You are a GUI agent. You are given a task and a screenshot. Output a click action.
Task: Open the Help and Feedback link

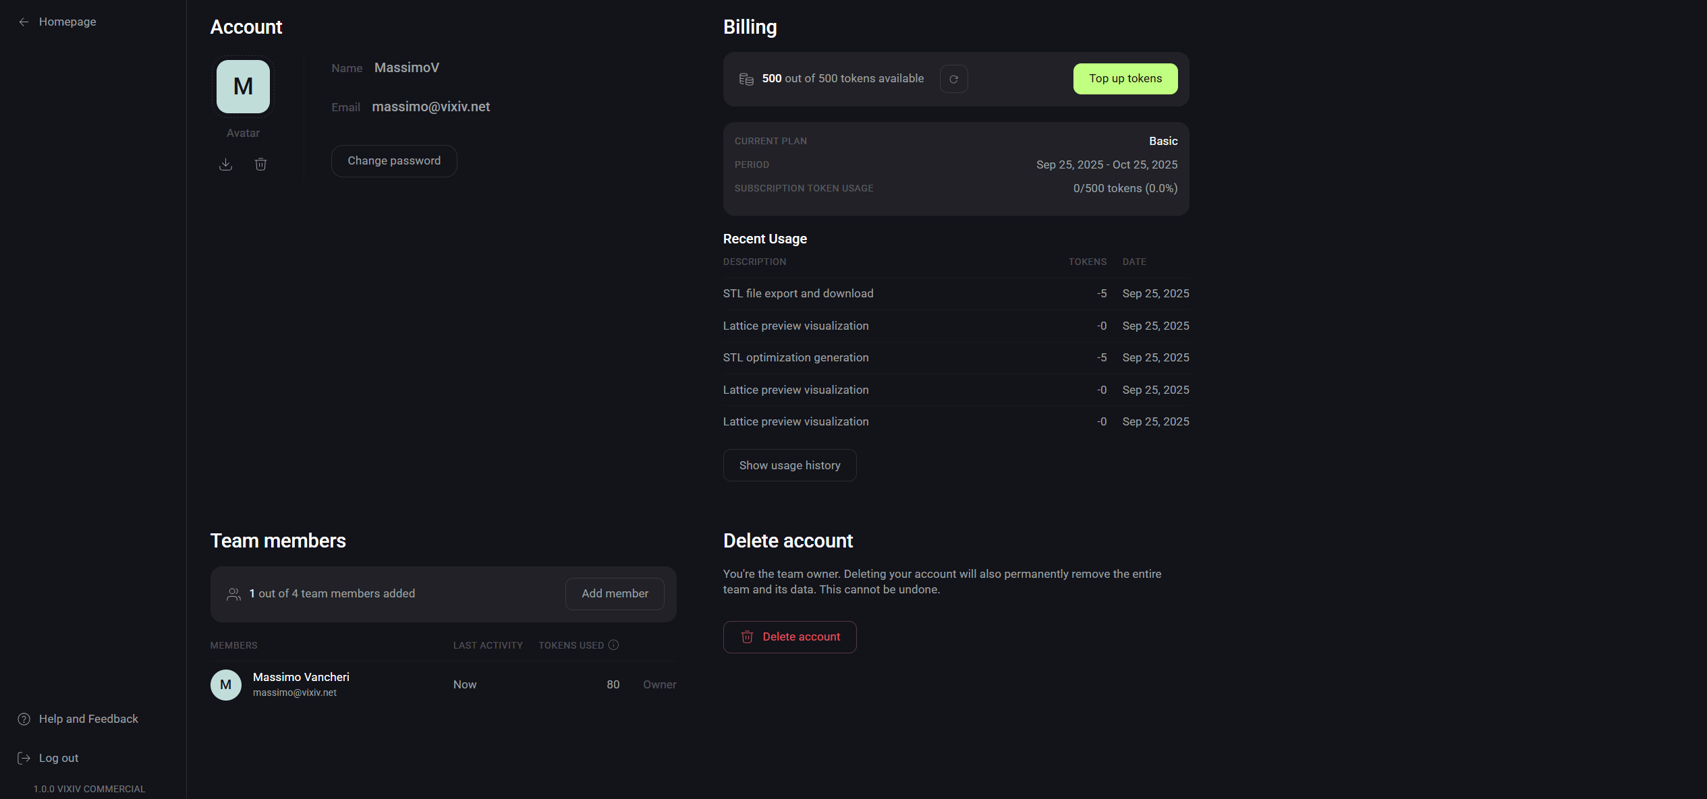pos(88,719)
